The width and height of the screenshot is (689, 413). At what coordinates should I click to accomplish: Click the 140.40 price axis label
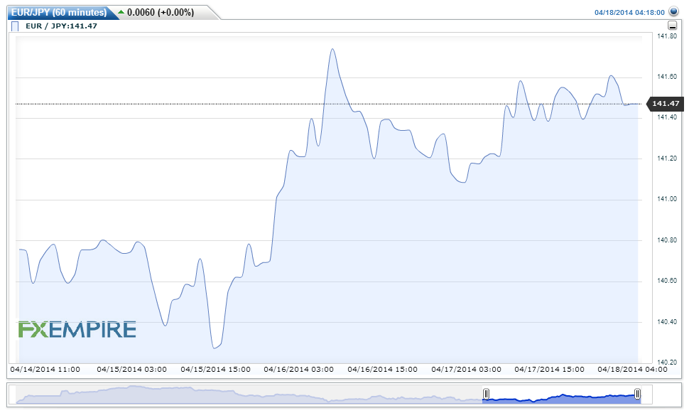click(666, 322)
